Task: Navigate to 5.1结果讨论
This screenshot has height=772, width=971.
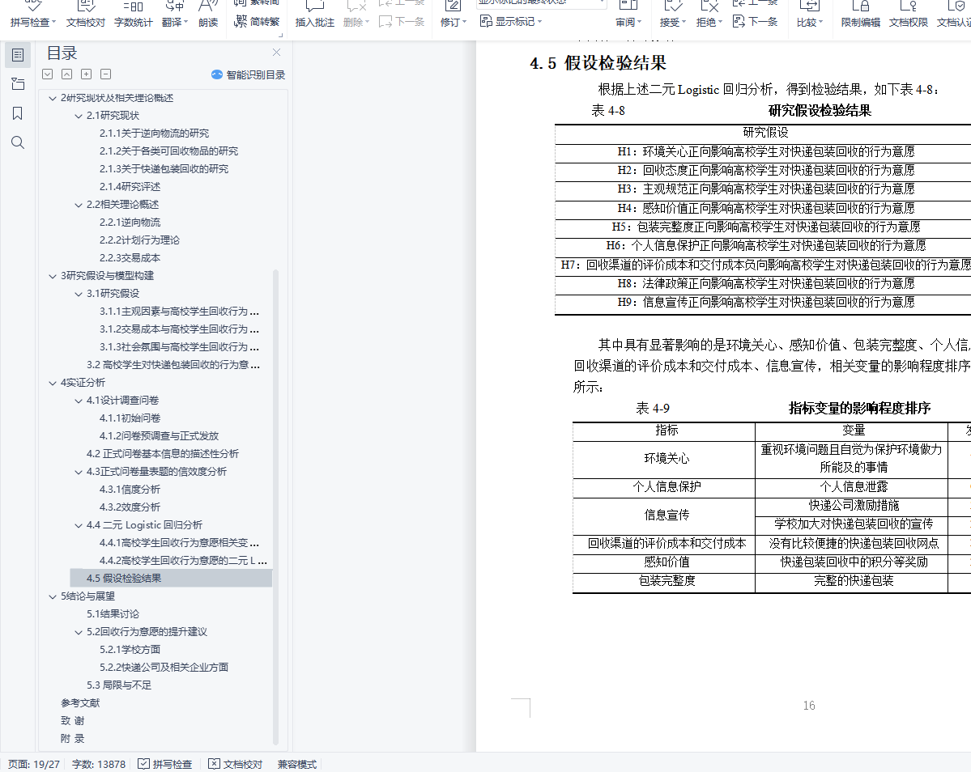Action: coord(113,614)
